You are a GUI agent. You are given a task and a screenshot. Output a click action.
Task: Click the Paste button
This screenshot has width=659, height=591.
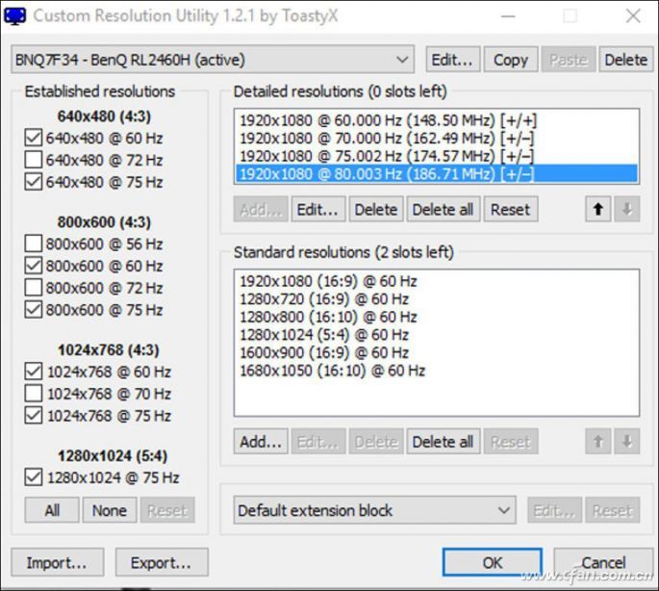(x=569, y=60)
